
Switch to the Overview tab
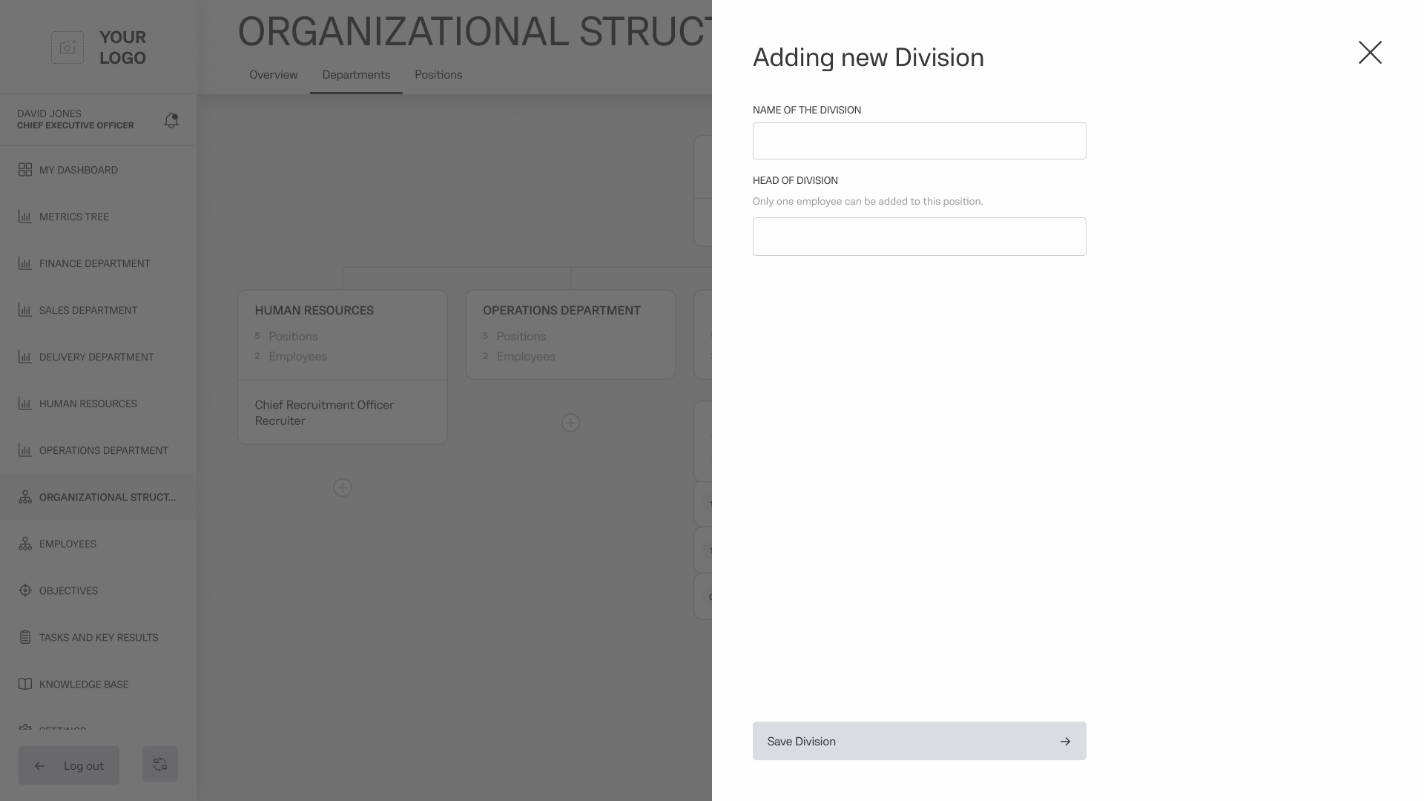[273, 75]
